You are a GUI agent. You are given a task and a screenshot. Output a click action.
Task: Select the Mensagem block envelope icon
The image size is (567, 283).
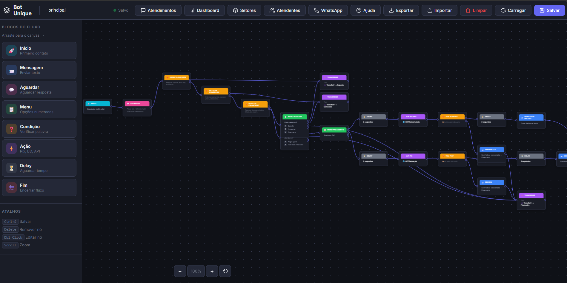pos(11,70)
